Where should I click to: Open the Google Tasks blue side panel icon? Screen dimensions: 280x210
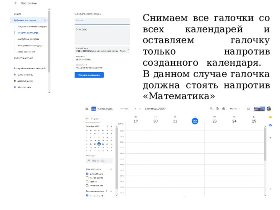point(270,125)
